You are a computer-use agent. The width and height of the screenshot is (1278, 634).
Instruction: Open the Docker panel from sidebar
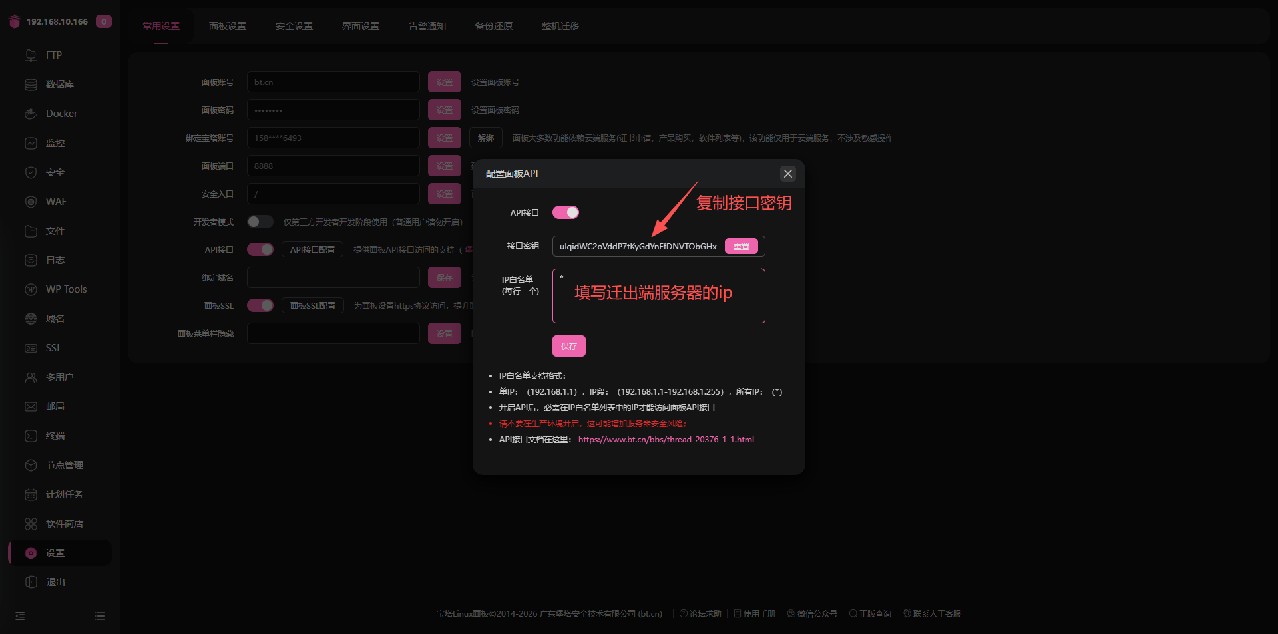coord(59,113)
